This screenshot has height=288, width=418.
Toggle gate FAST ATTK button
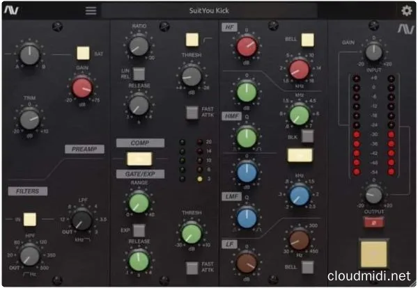click(192, 268)
